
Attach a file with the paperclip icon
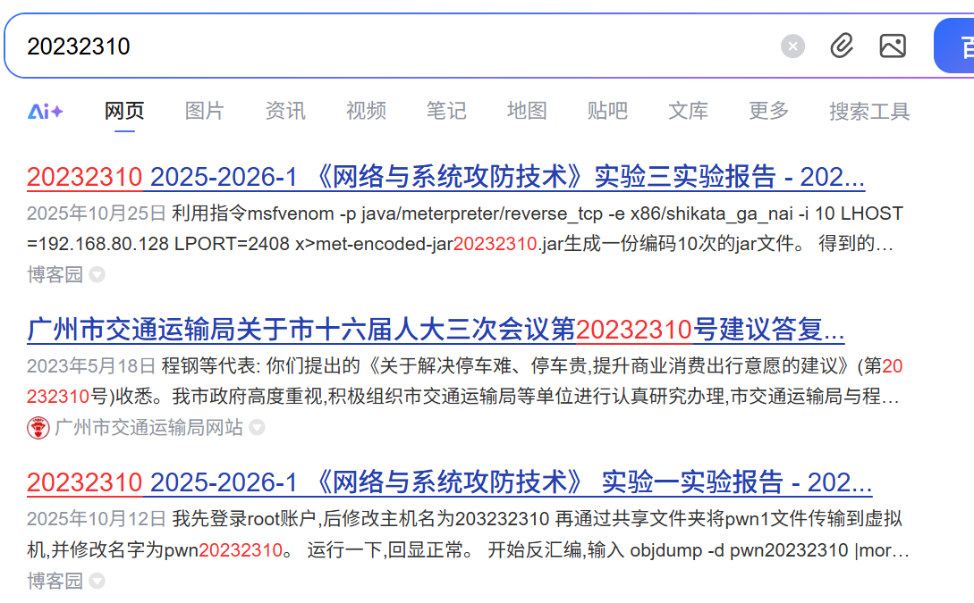coord(842,46)
